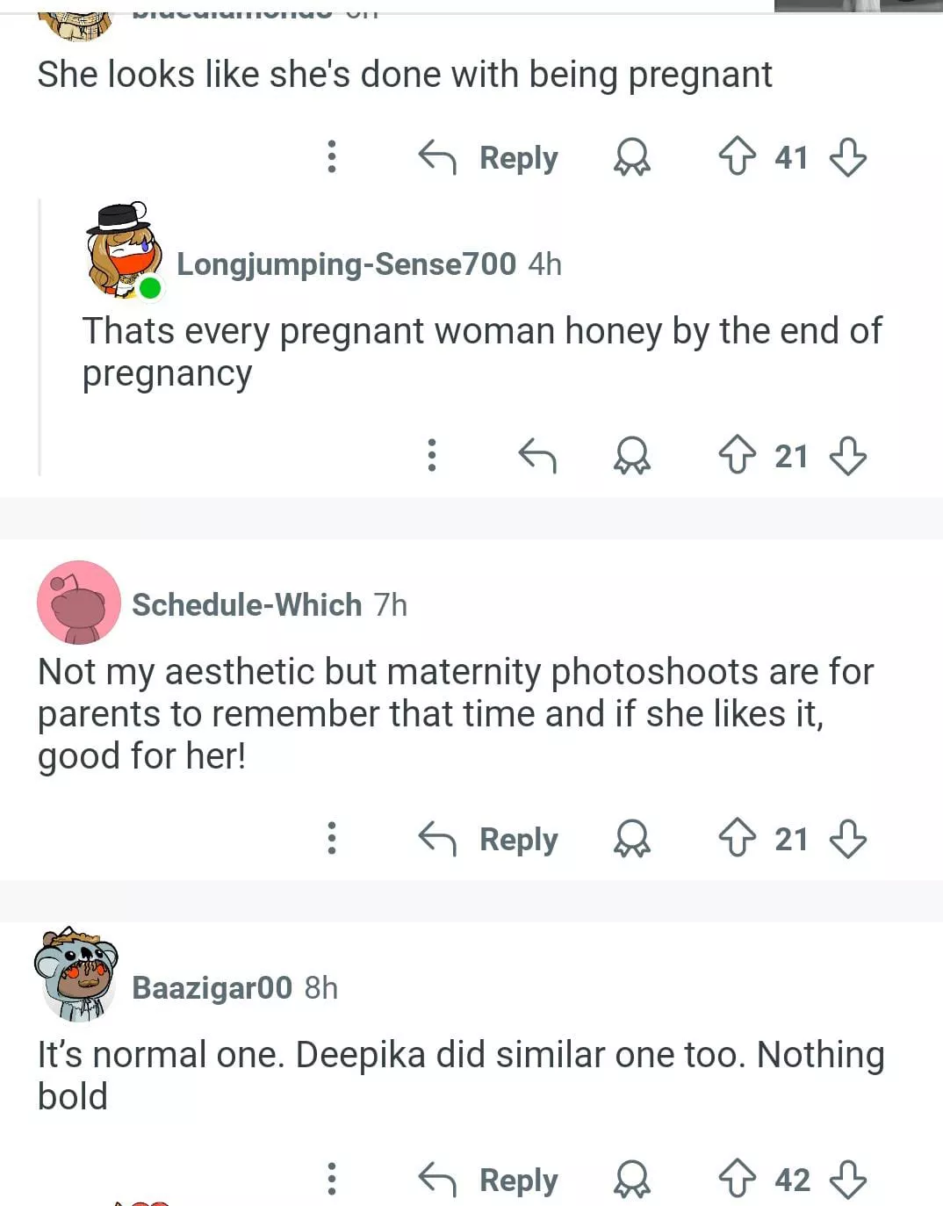This screenshot has width=943, height=1206.
Task: Open Schedule-Which's user profile
Action: pos(247,605)
